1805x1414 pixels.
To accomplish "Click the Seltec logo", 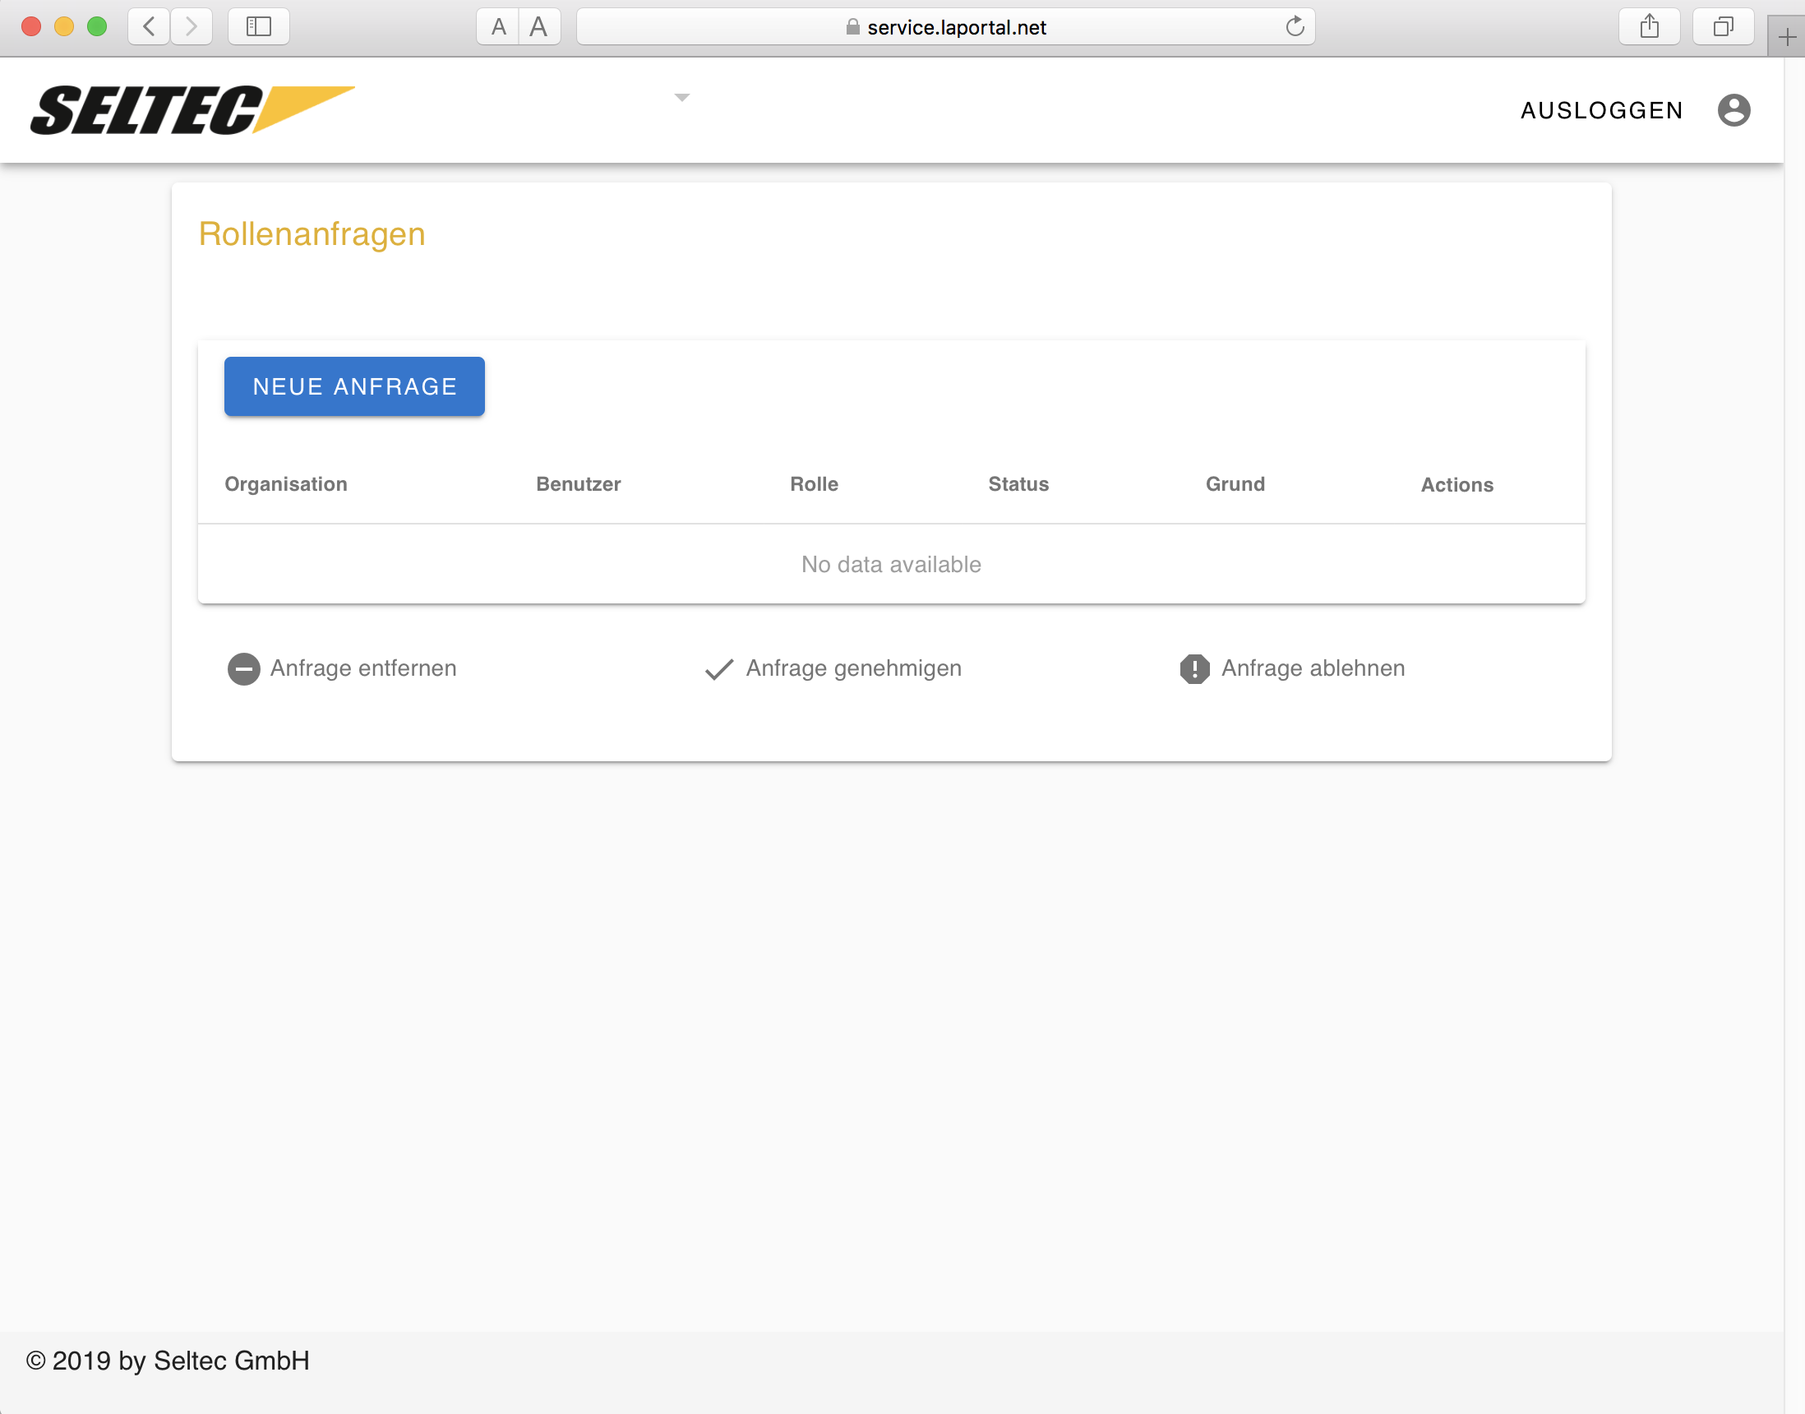I will 193,109.
